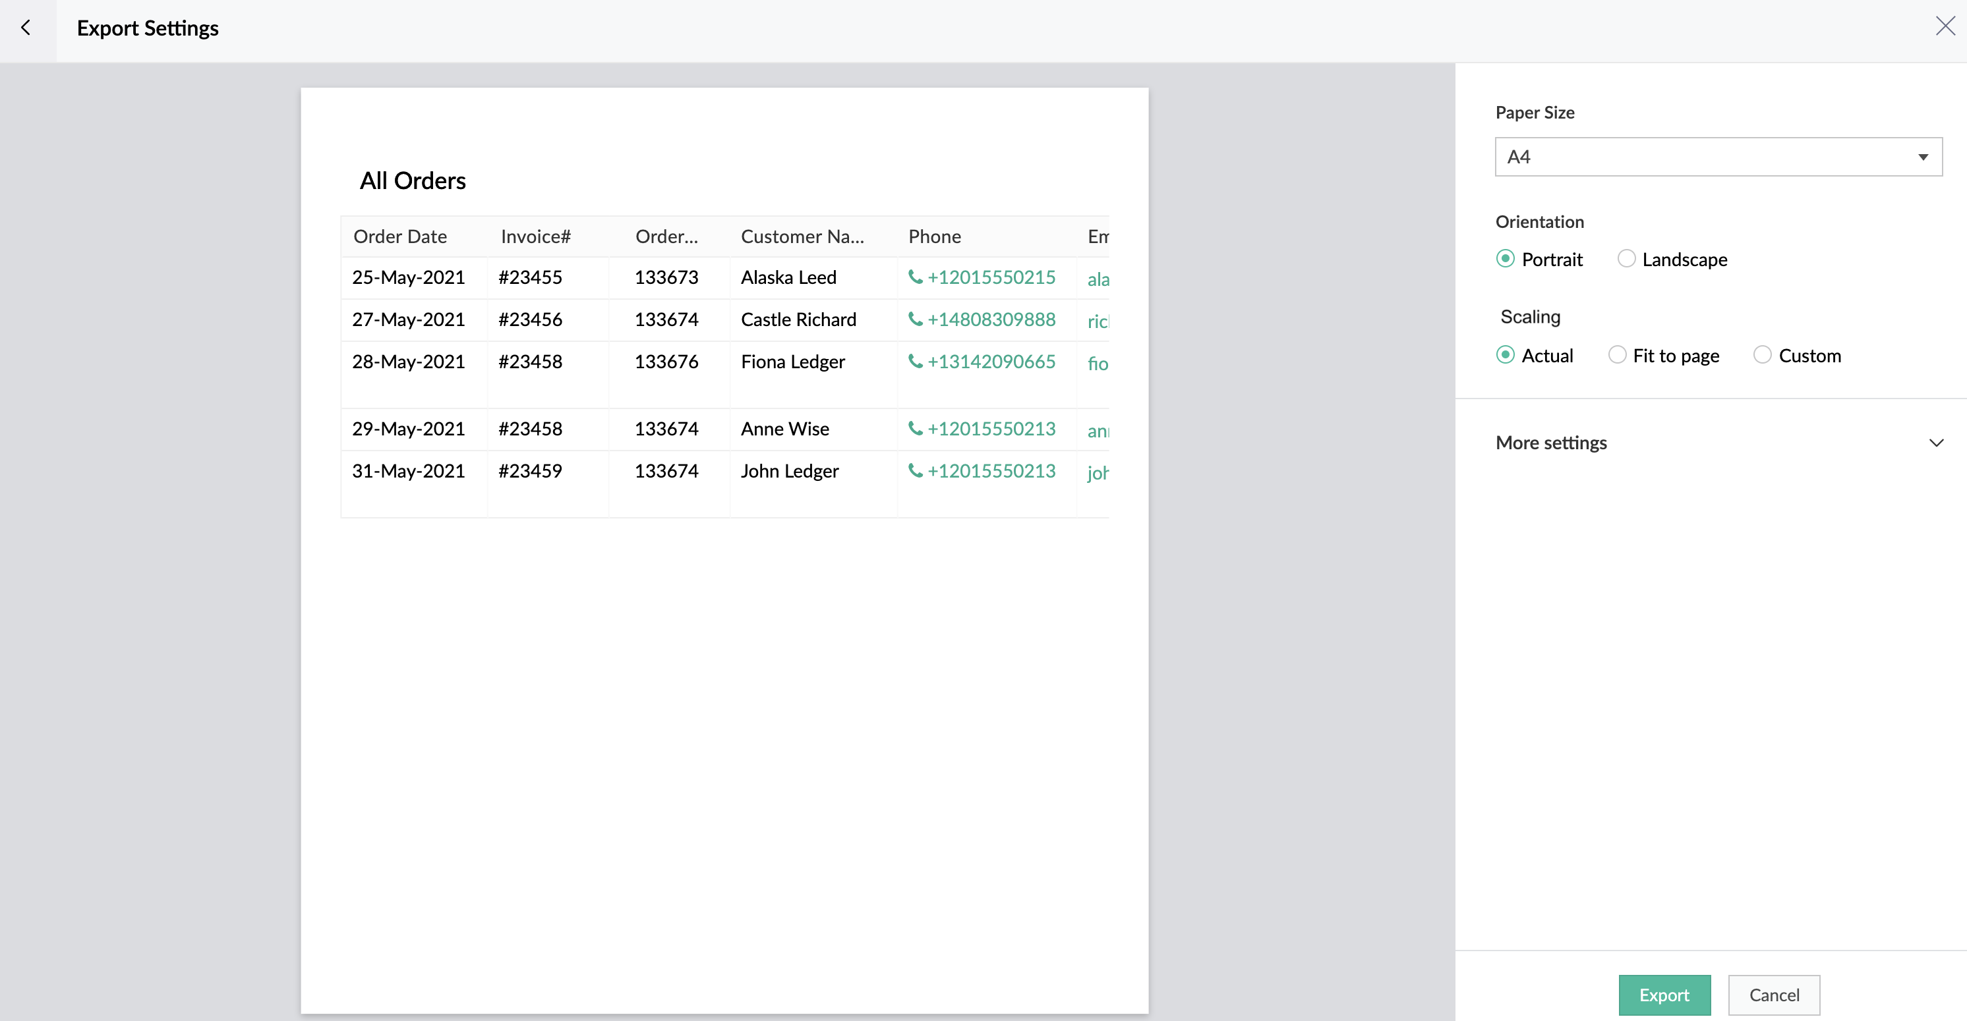
Task: Click phone icon for Fiona Ledger
Action: (x=915, y=361)
